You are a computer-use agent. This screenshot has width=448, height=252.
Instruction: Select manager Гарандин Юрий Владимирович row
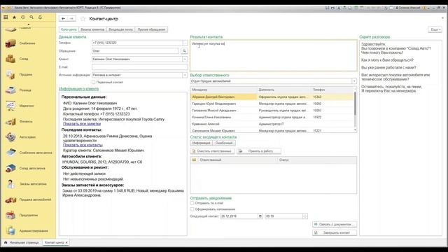[x=272, y=104]
